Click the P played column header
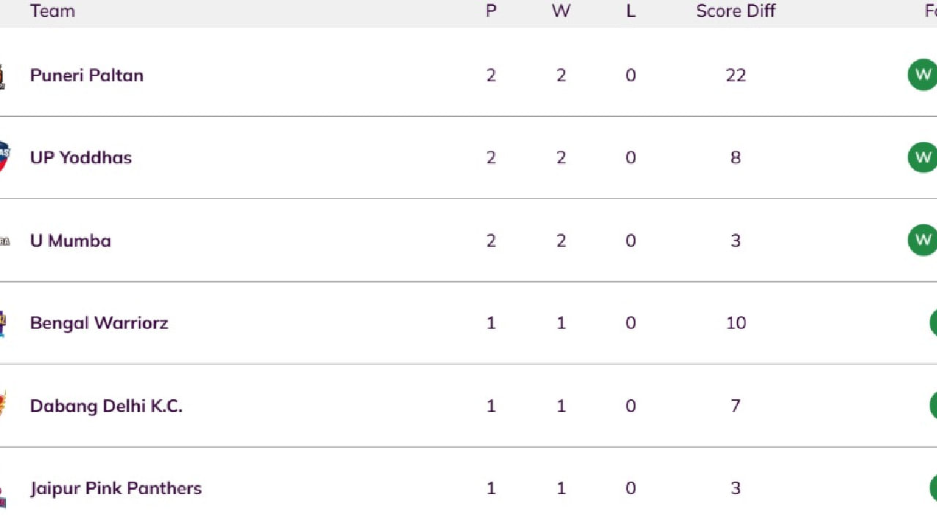Screen dimensions: 937x527 (x=491, y=11)
